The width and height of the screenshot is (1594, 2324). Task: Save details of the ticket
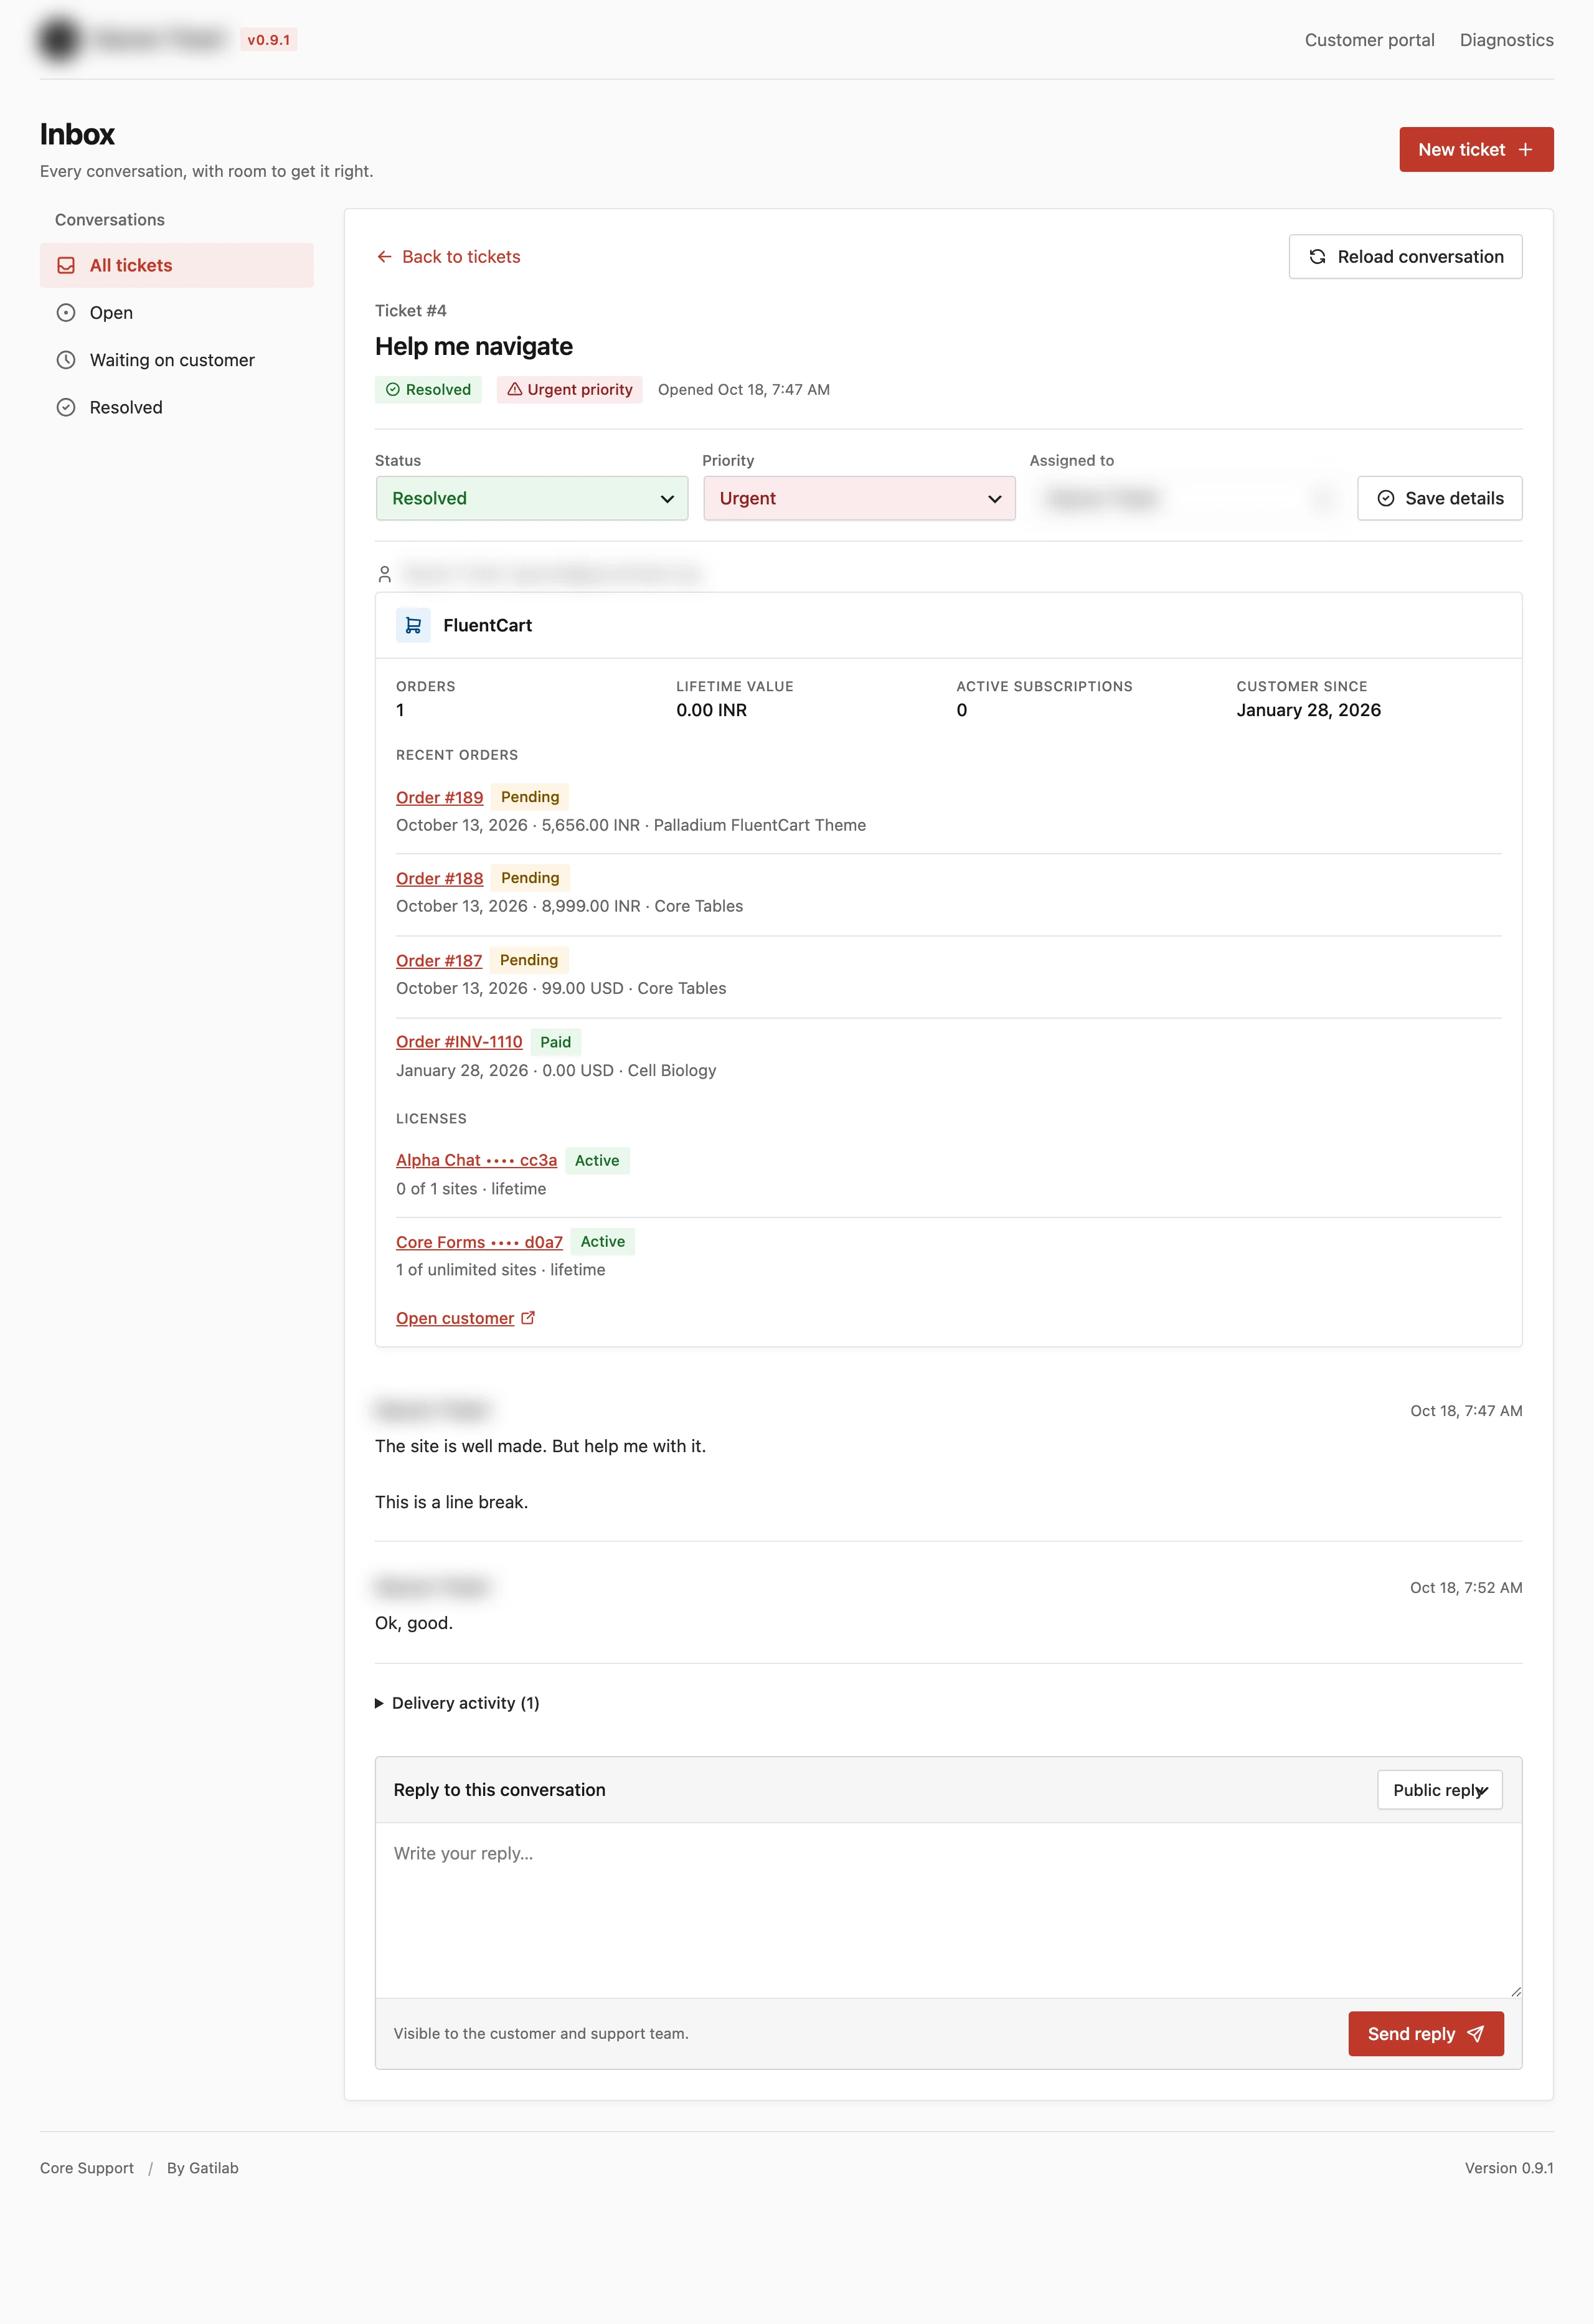coord(1439,498)
